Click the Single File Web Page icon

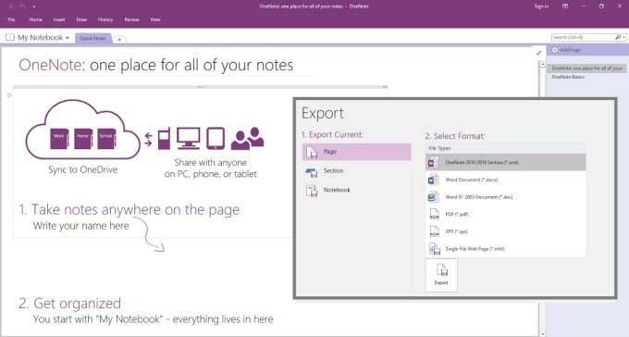coord(434,249)
